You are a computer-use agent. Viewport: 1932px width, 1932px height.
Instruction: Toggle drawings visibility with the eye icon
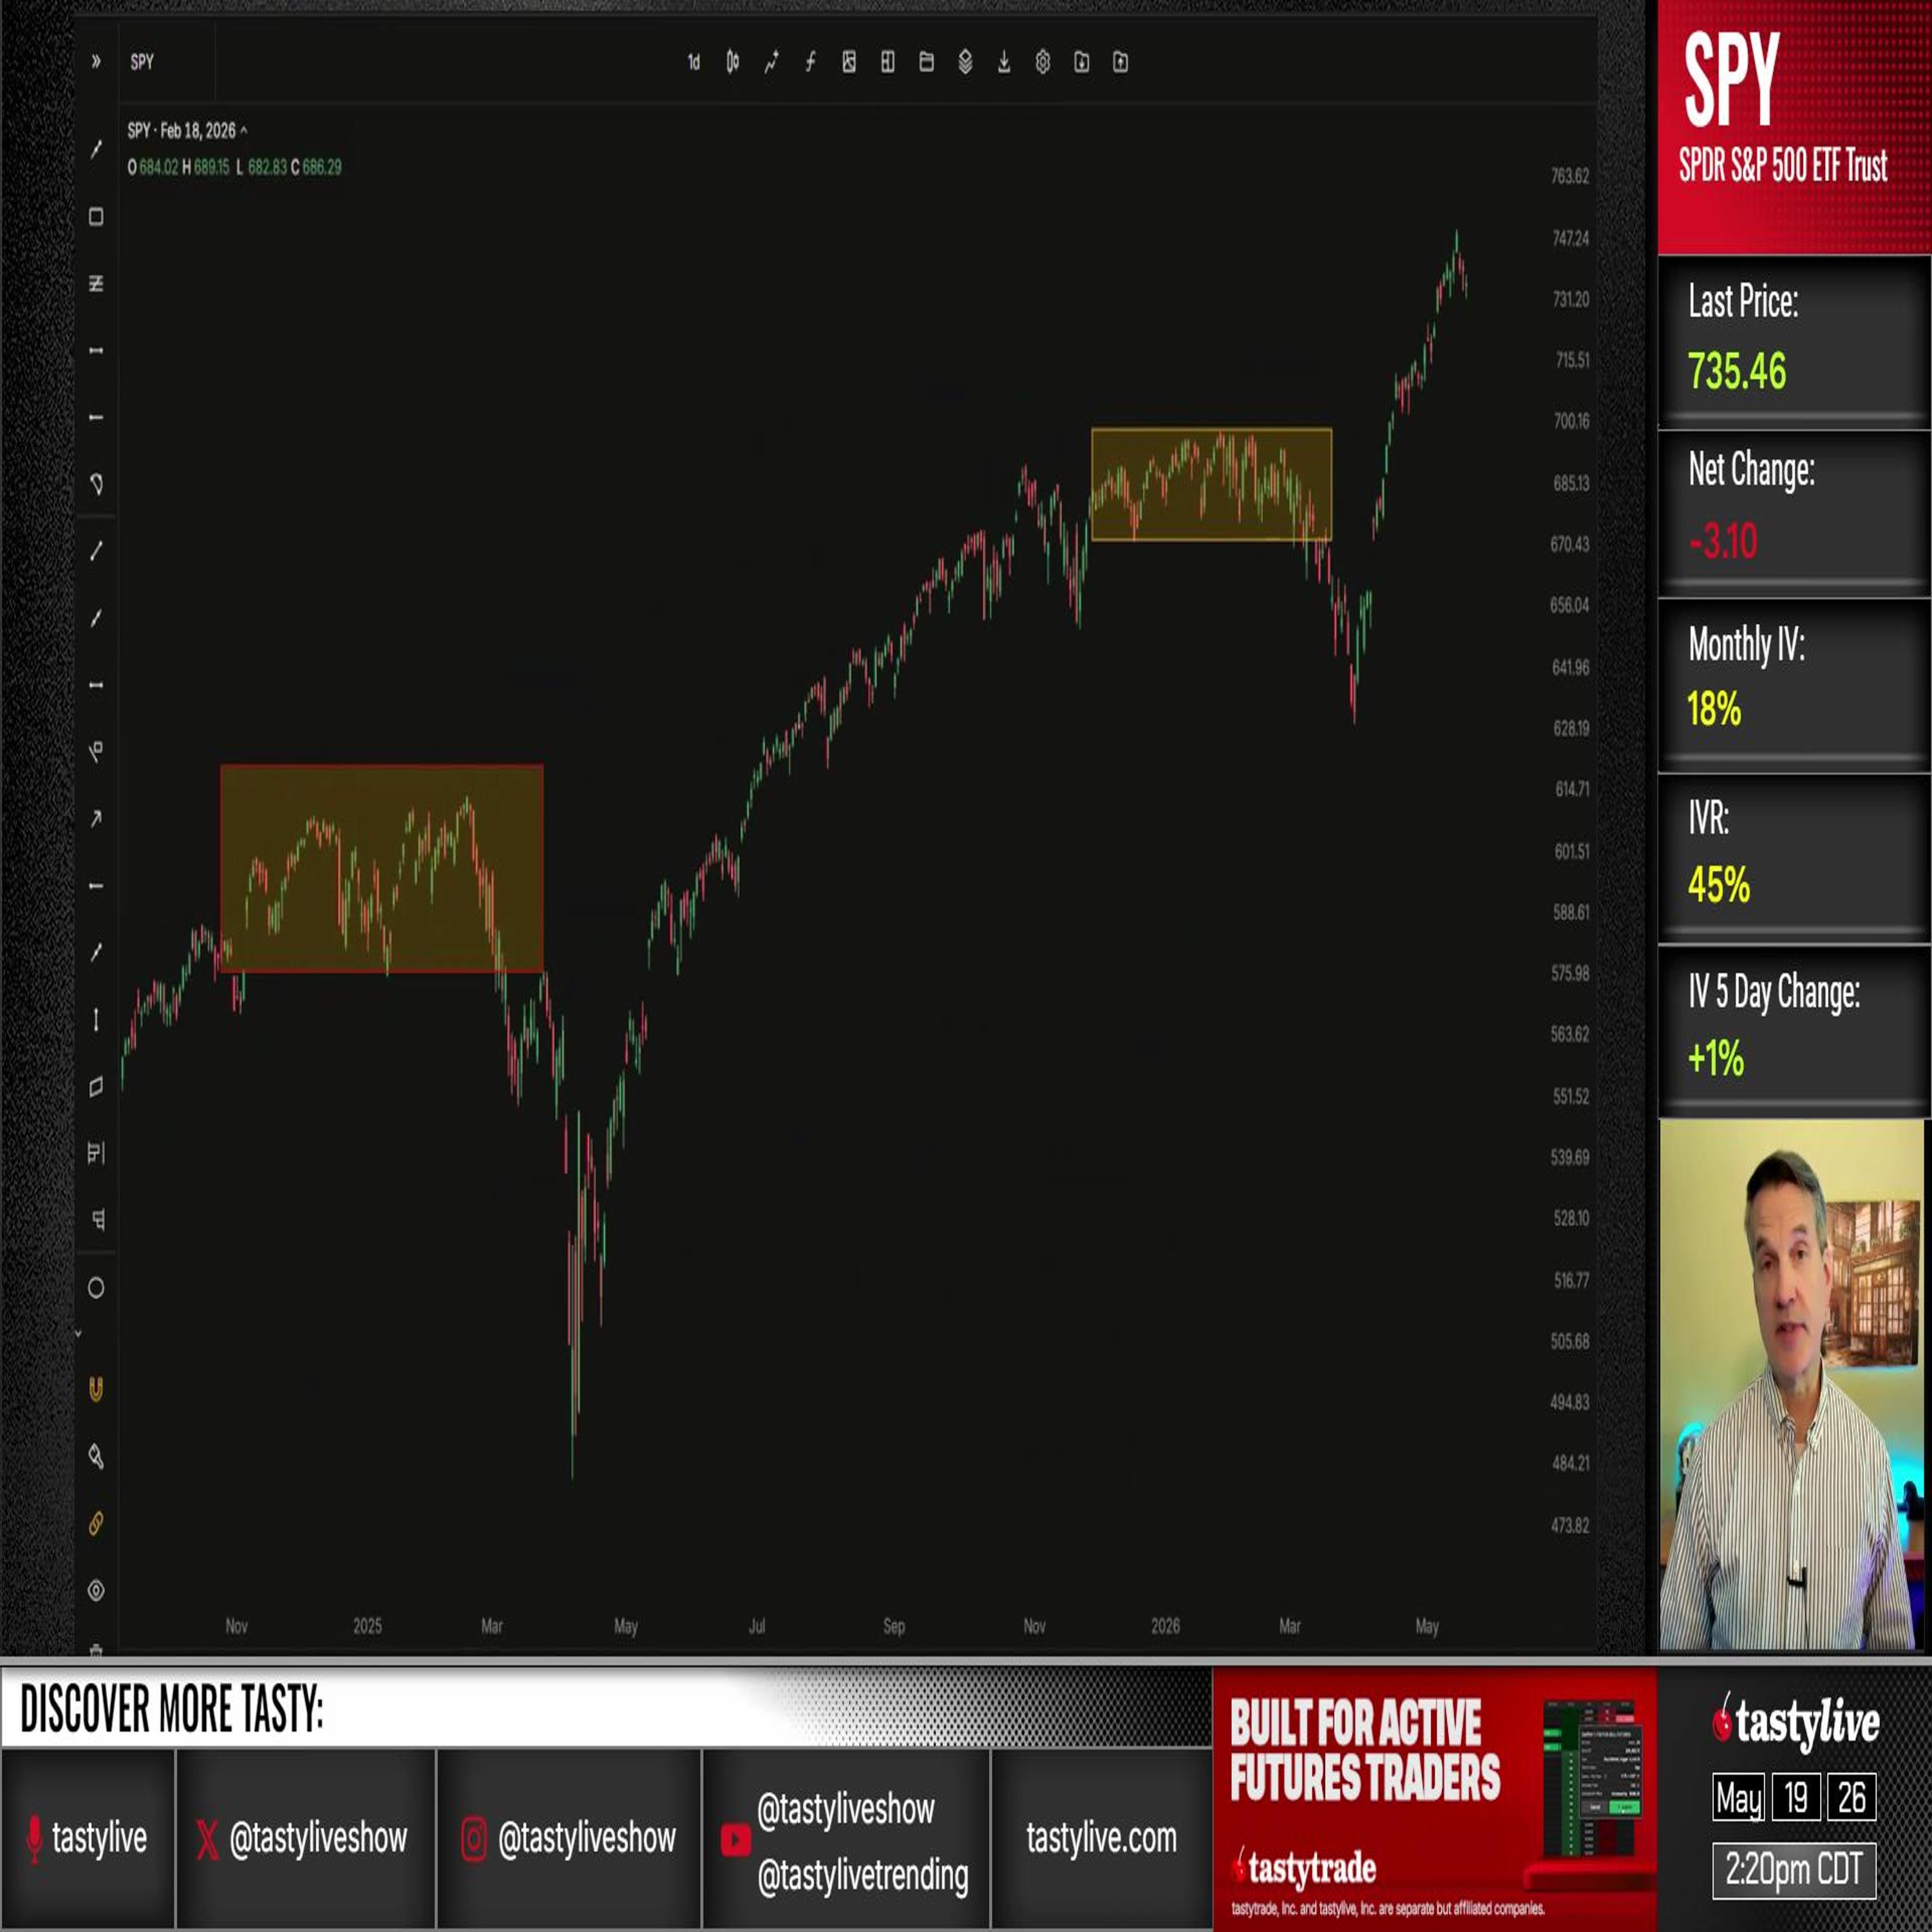click(x=96, y=1590)
